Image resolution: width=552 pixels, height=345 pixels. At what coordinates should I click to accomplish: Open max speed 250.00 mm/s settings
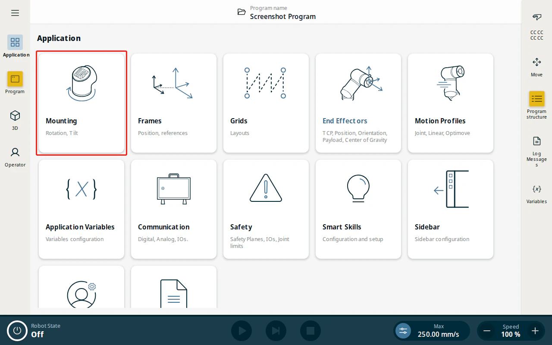pos(432,331)
